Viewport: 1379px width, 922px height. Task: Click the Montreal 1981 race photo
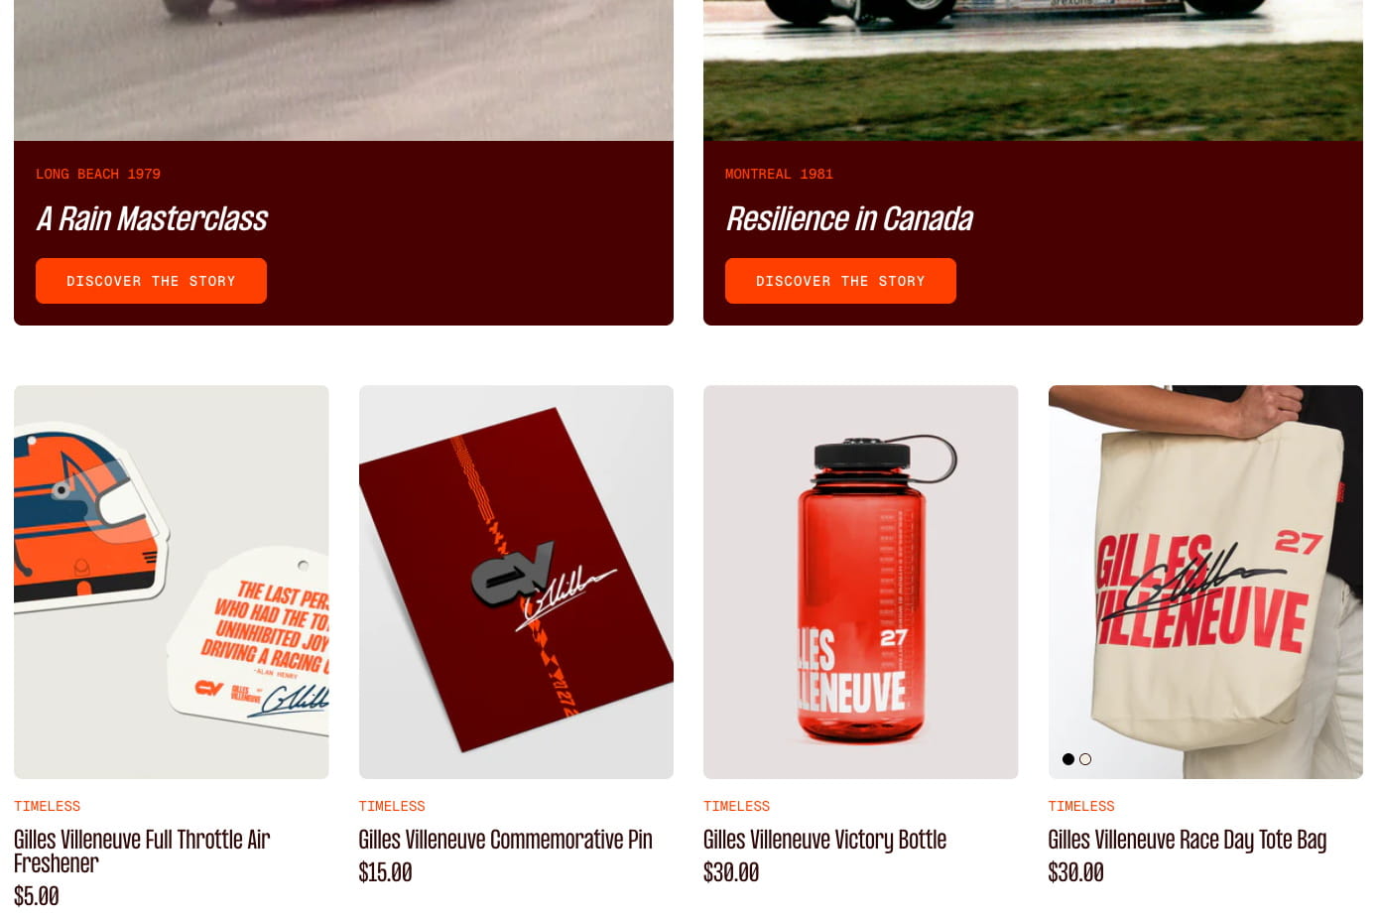pos(1033,69)
